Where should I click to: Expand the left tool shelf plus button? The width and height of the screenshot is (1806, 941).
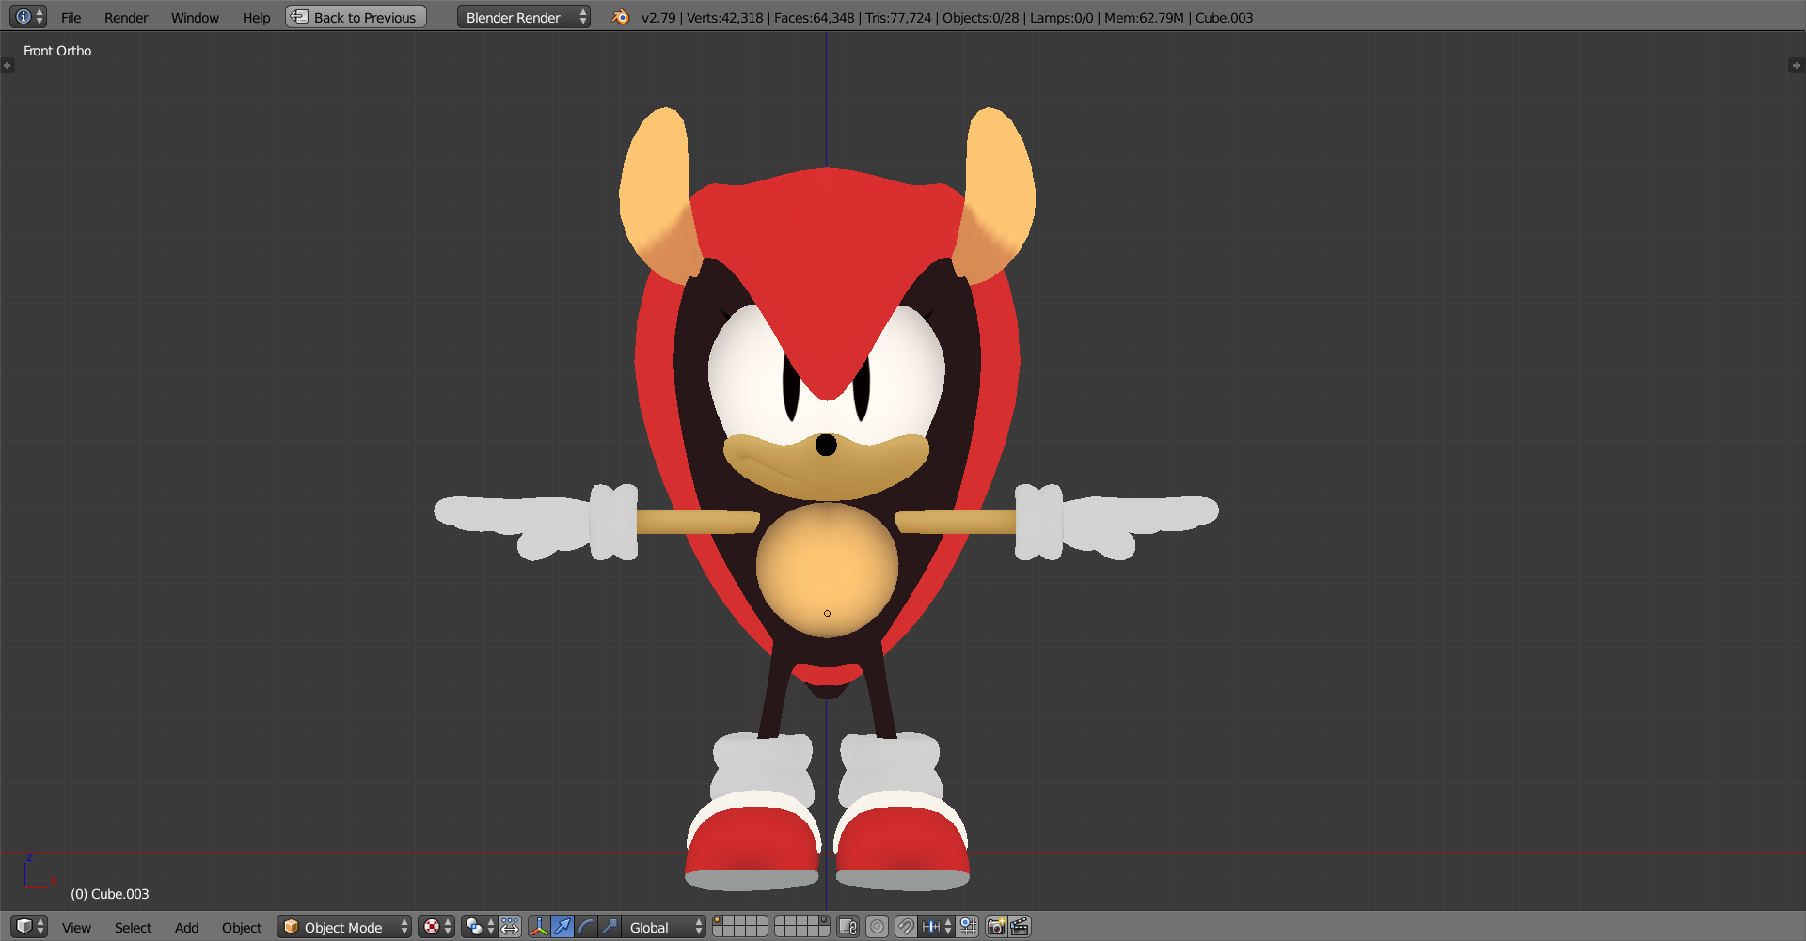[8, 65]
